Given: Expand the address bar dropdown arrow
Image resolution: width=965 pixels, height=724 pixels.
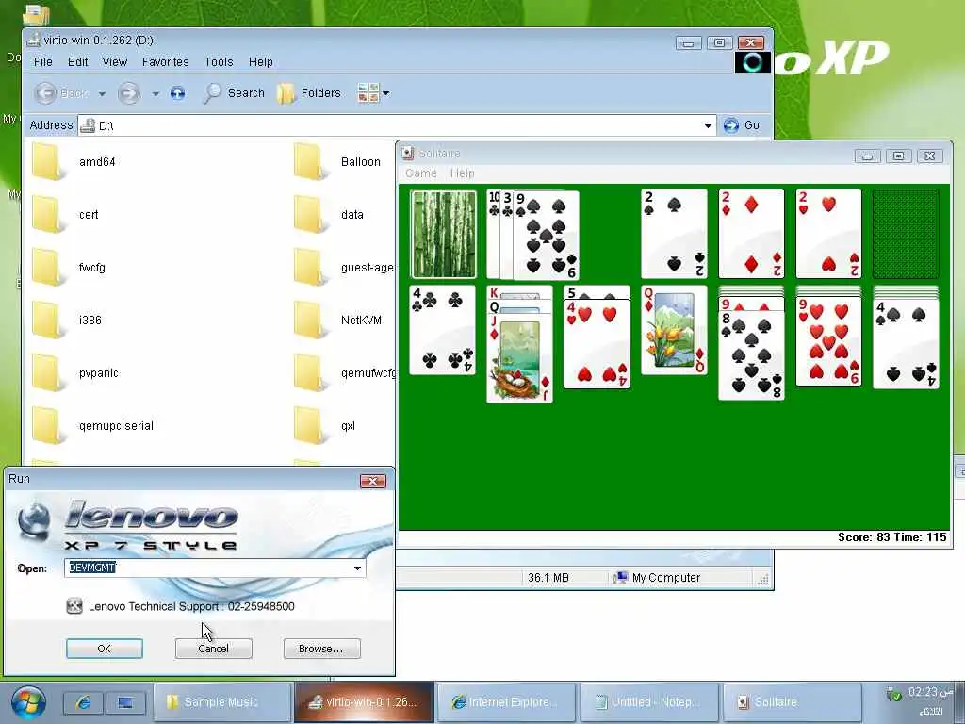Looking at the screenshot, I should tap(708, 125).
